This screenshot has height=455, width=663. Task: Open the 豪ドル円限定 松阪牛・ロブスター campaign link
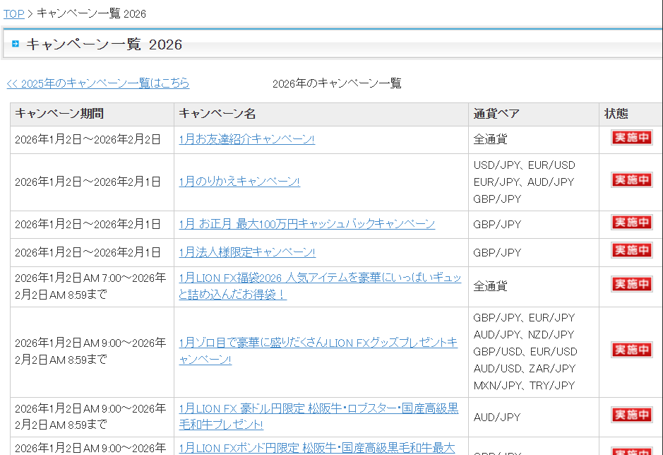click(318, 408)
